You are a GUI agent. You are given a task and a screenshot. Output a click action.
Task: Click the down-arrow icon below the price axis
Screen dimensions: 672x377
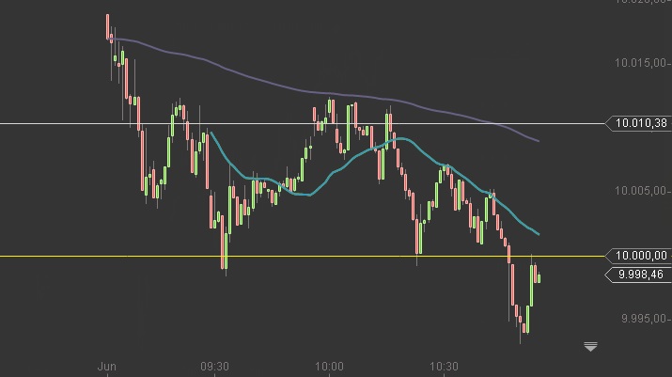pos(590,347)
